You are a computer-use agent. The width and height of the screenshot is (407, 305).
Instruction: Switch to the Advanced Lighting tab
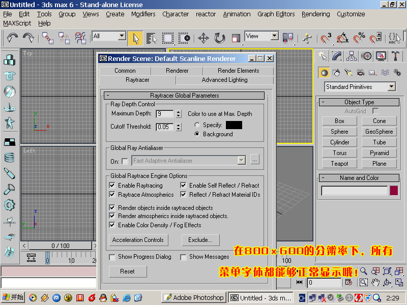[224, 80]
